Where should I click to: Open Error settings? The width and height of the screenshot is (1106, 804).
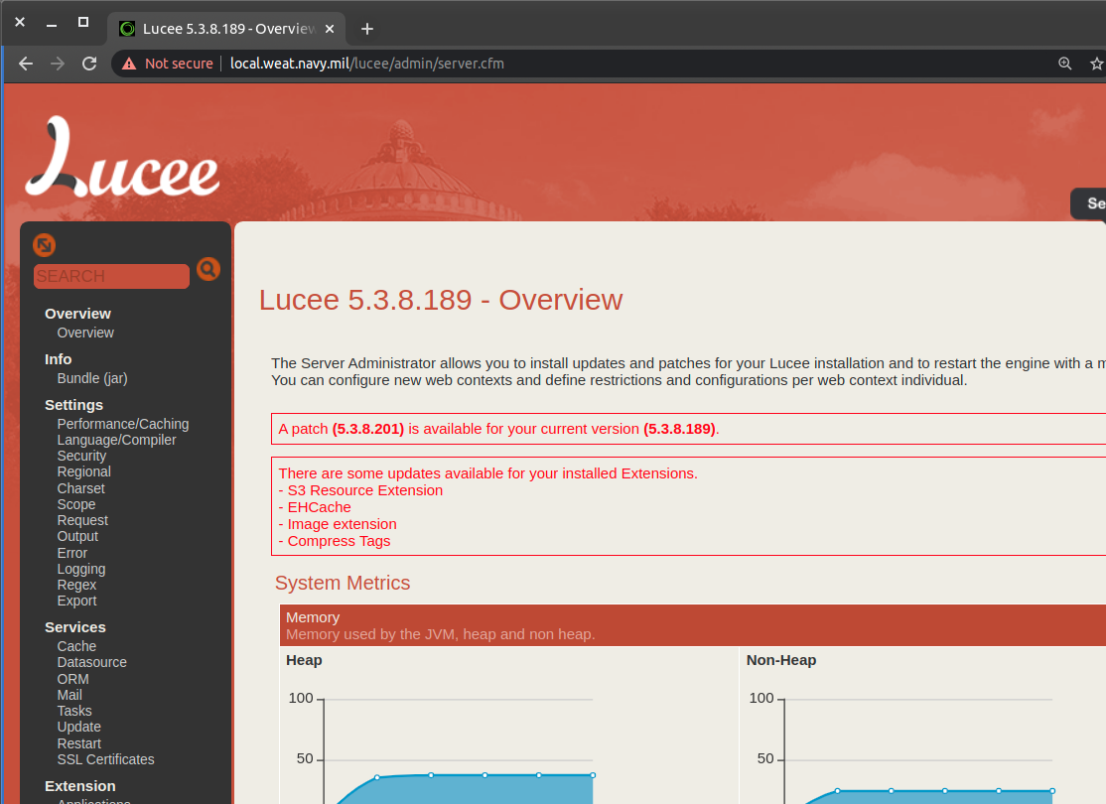(71, 553)
